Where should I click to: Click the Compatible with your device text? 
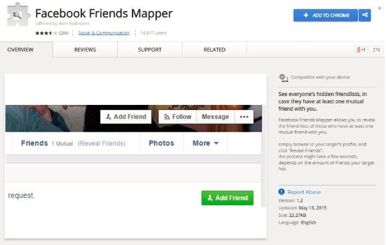[x=320, y=77]
